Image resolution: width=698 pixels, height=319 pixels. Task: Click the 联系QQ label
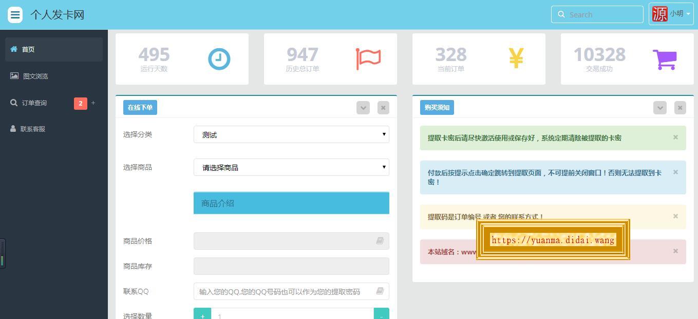[x=136, y=291]
